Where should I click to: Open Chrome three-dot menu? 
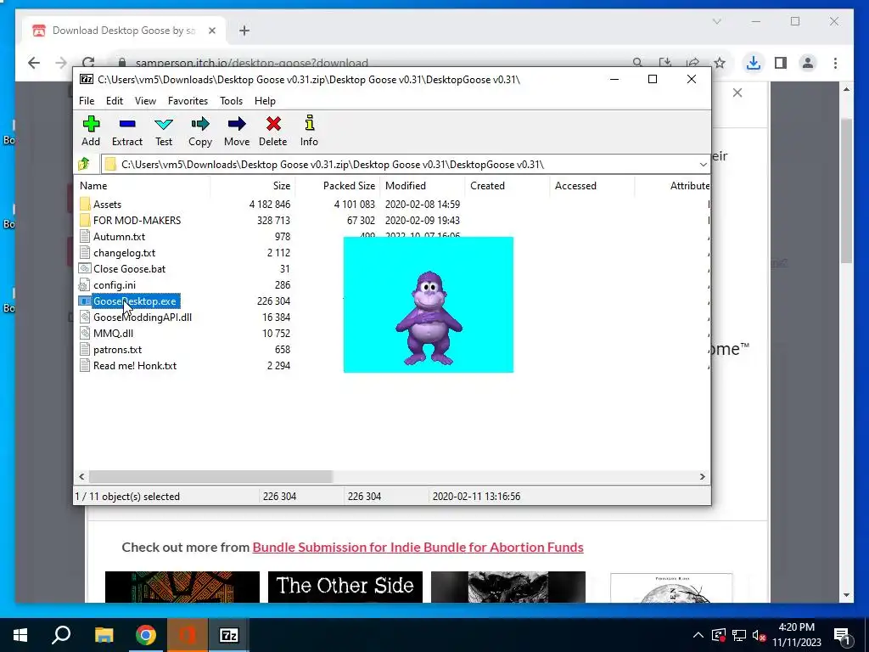click(x=835, y=63)
